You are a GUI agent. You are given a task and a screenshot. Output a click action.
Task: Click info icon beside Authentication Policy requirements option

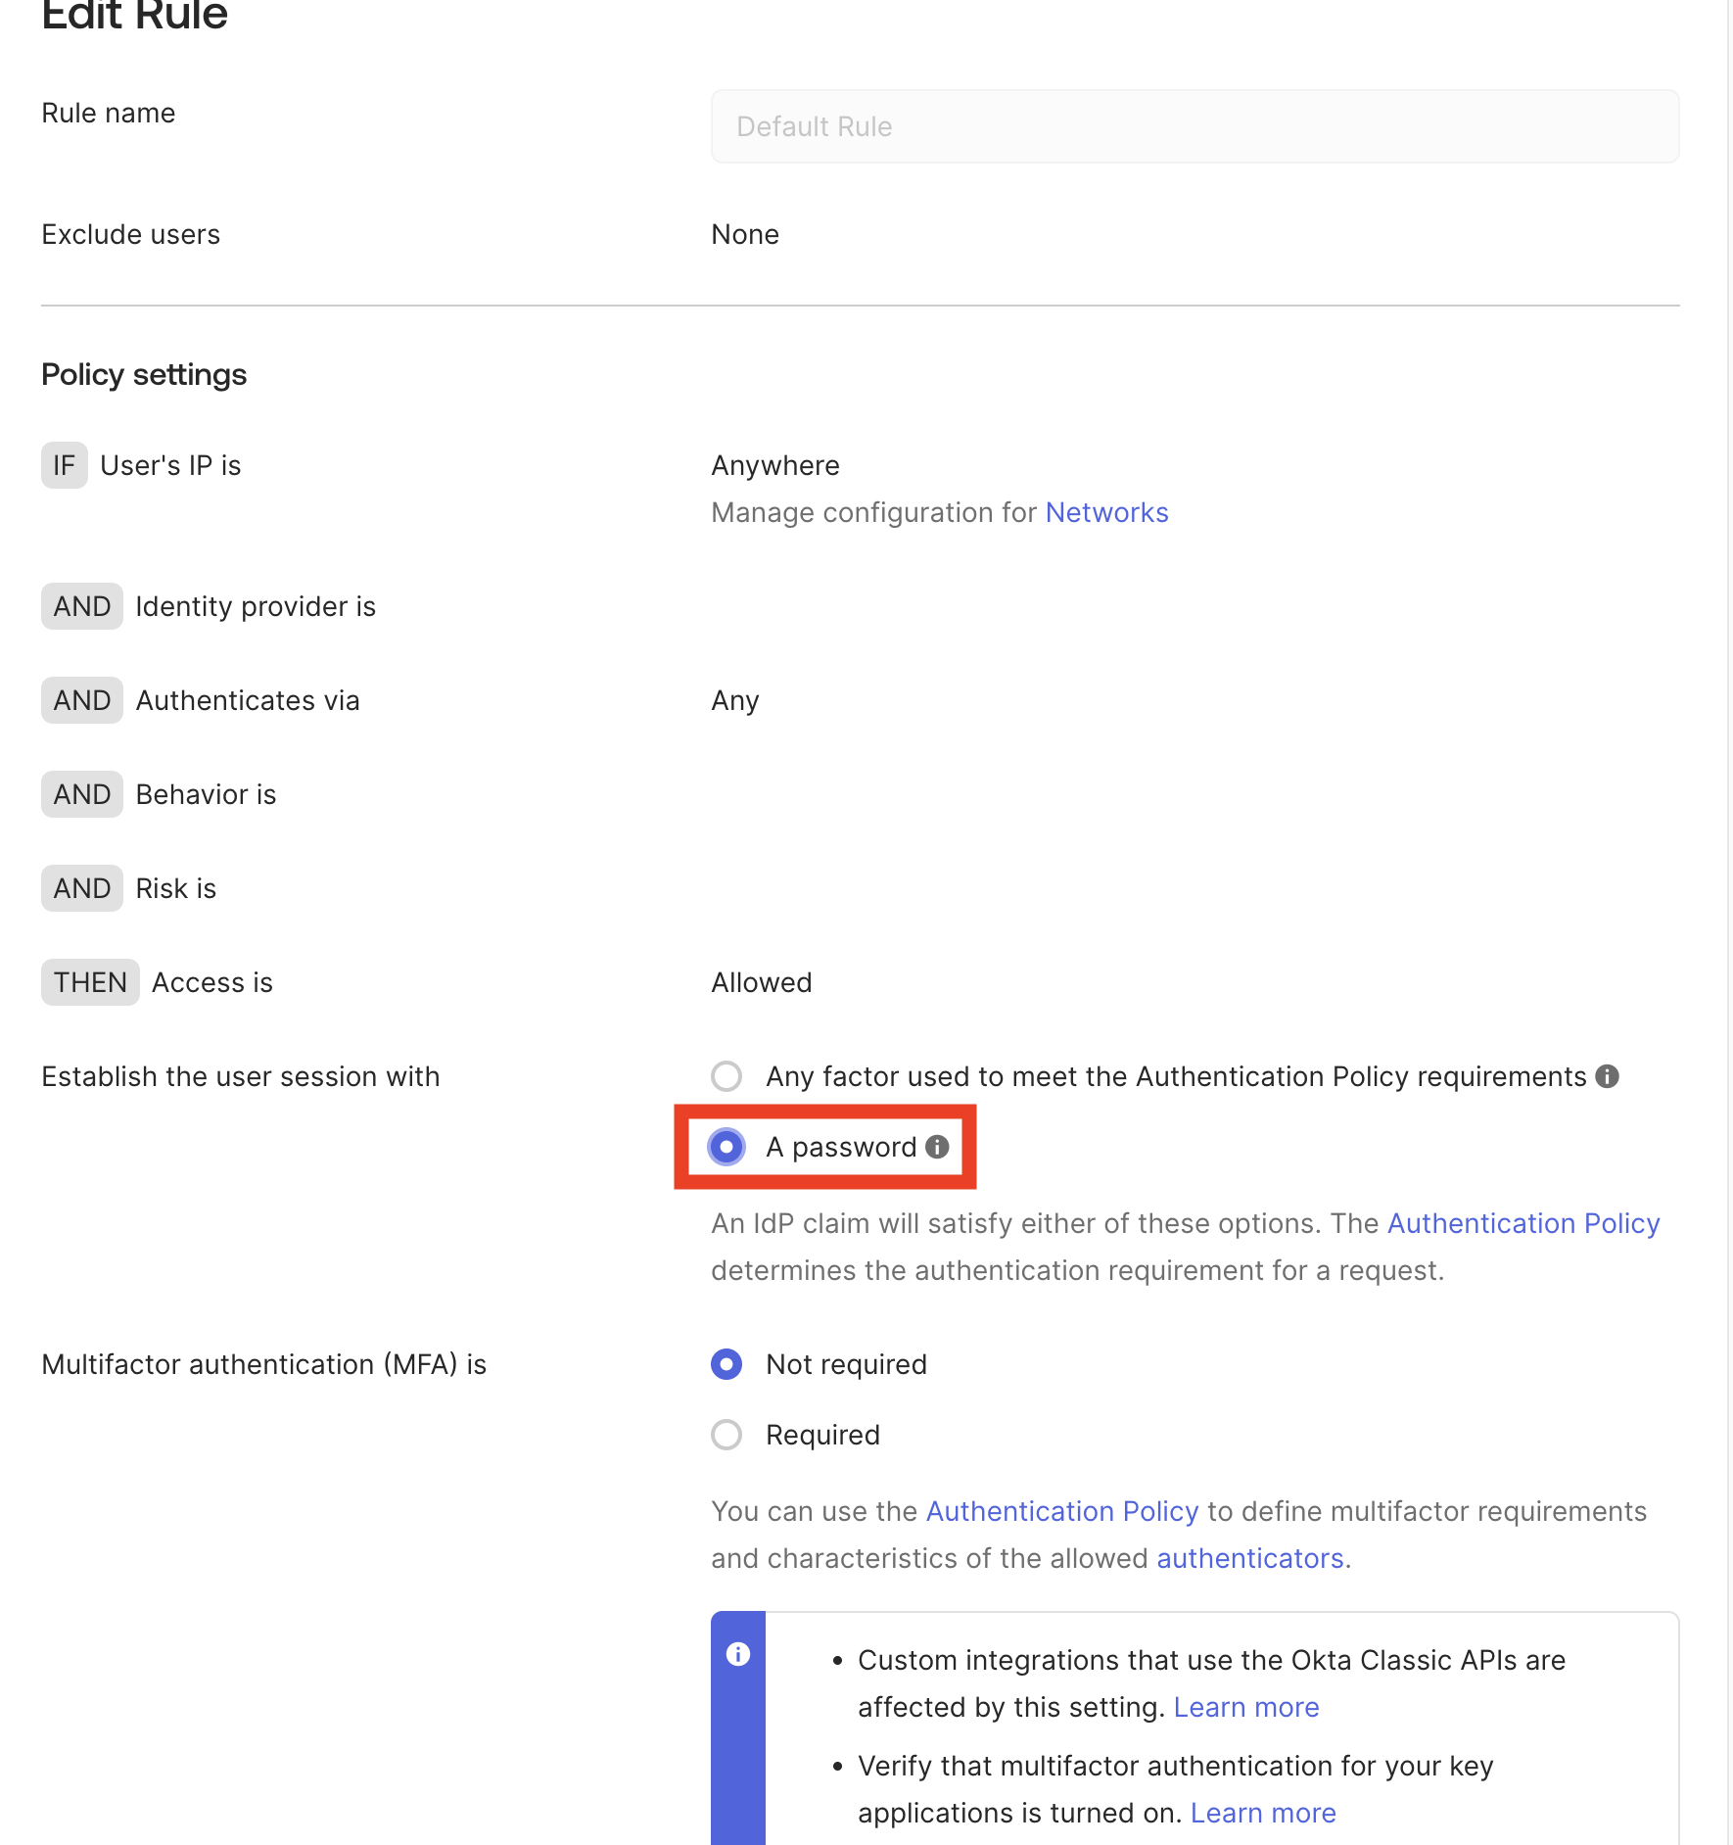pos(1607,1076)
